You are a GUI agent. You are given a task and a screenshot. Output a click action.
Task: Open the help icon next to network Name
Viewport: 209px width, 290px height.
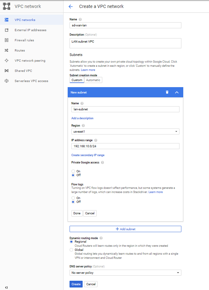pos(80,19)
